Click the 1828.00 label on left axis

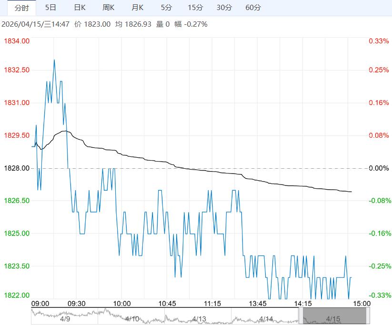[17, 168]
